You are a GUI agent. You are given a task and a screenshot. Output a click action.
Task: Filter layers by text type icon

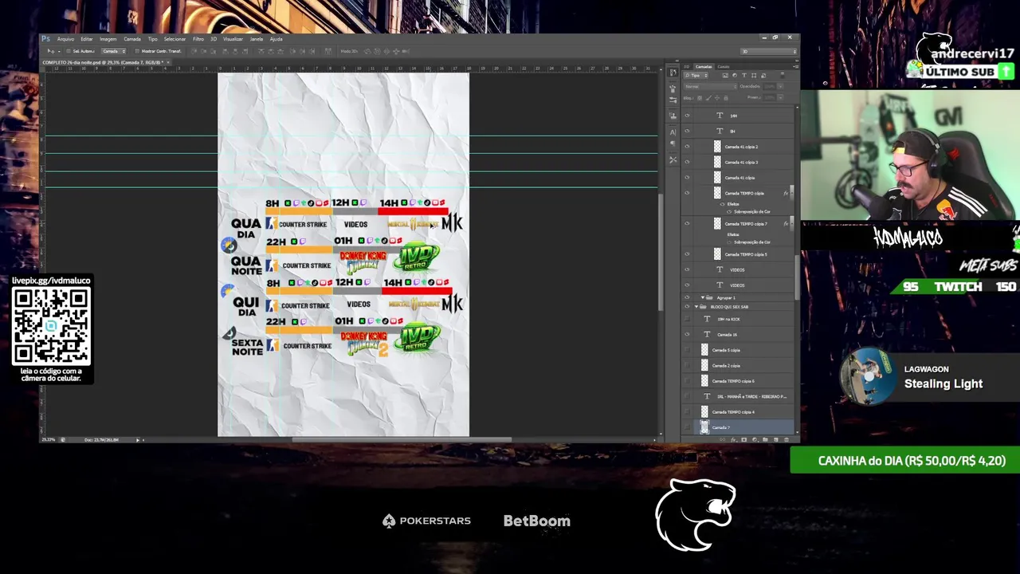pyautogui.click(x=744, y=76)
